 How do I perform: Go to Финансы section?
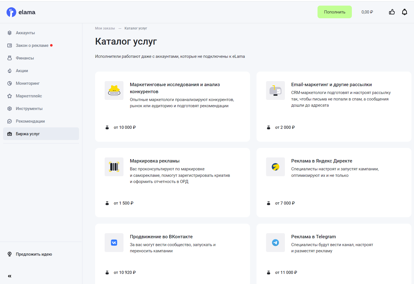41,58
